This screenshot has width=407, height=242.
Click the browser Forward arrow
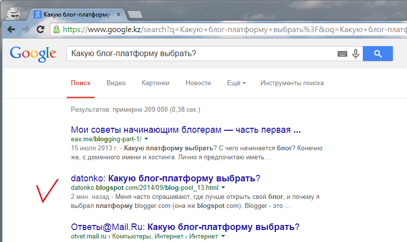point(26,30)
